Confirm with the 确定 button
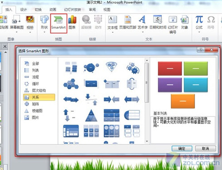 click(182, 149)
